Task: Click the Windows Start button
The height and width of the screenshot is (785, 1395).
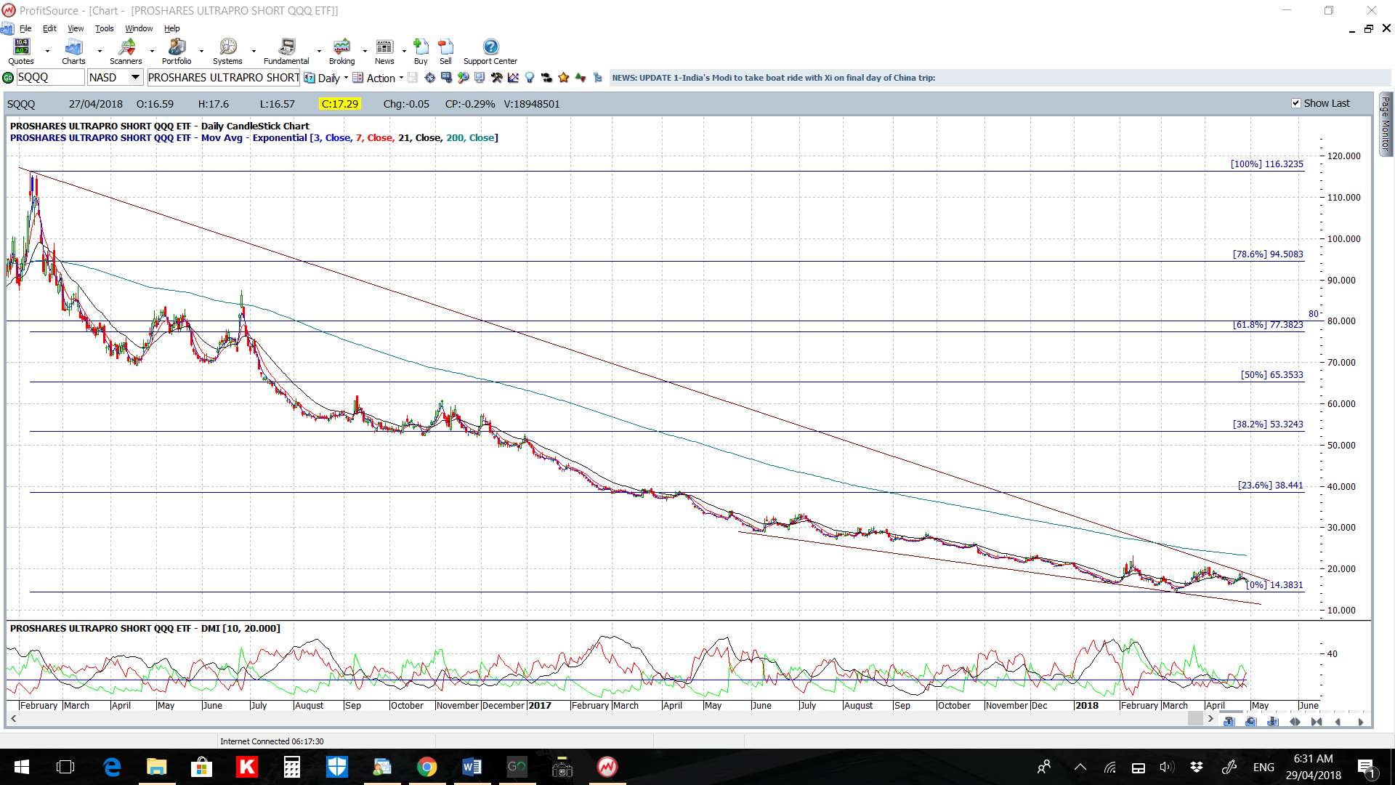Action: (22, 767)
